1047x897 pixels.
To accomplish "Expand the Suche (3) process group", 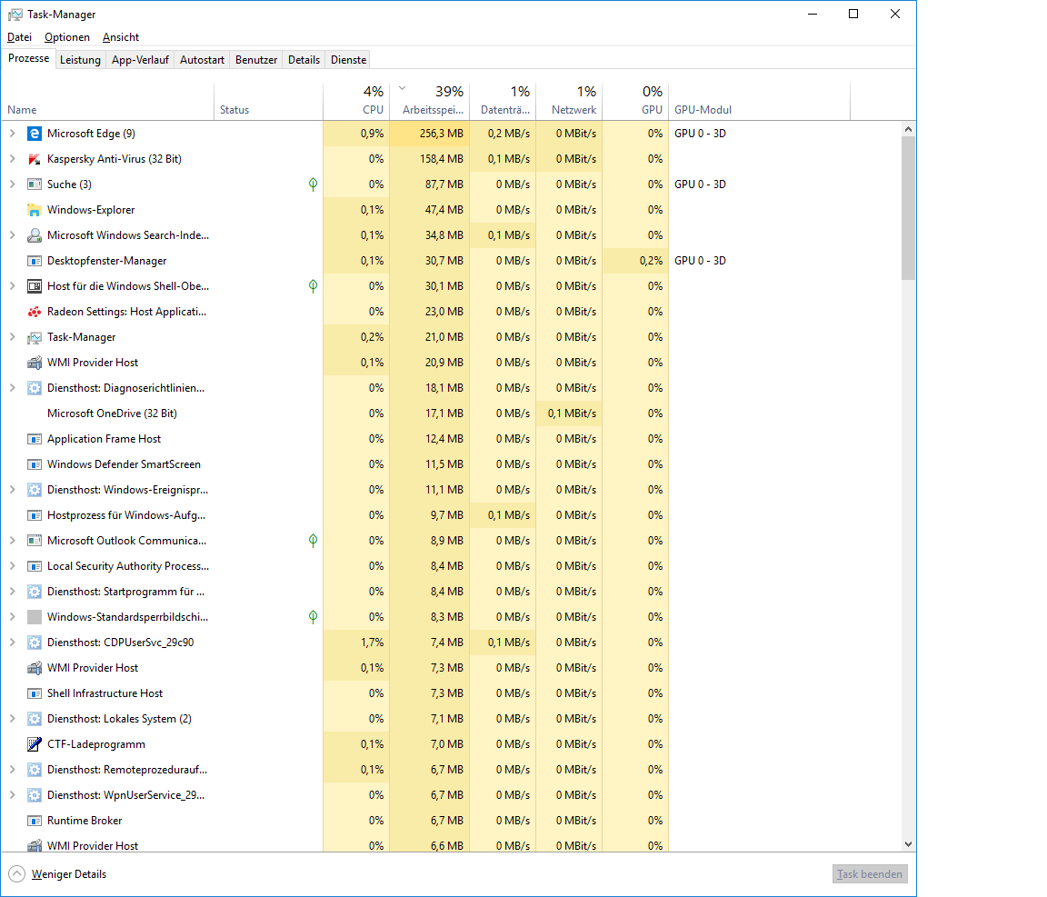I will (12, 184).
